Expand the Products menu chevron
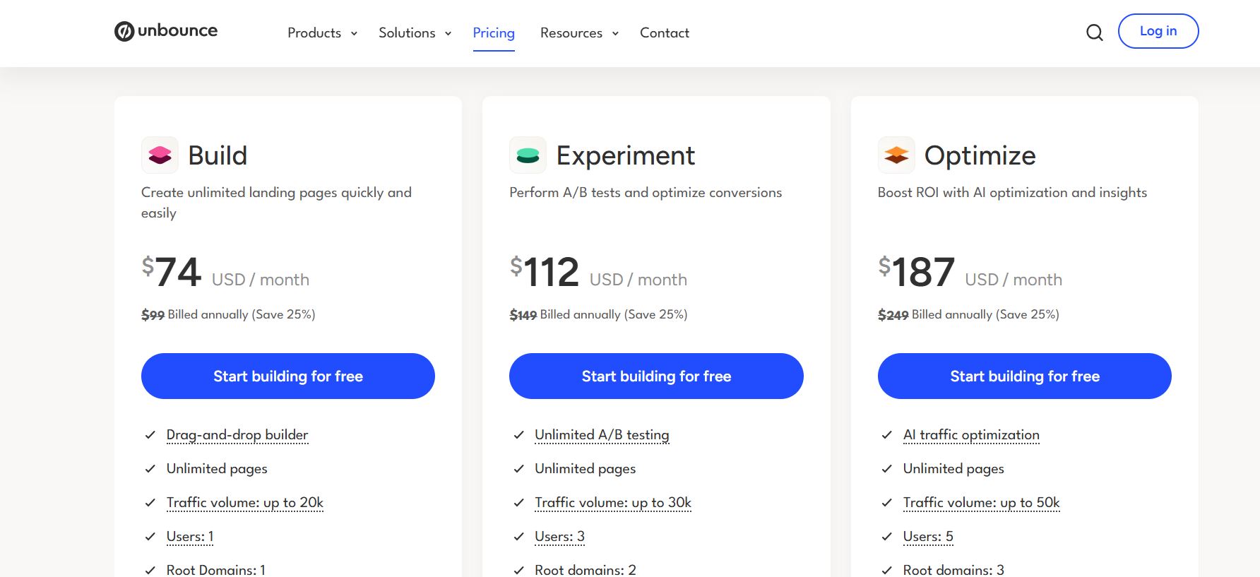Image resolution: width=1260 pixels, height=577 pixels. (354, 33)
